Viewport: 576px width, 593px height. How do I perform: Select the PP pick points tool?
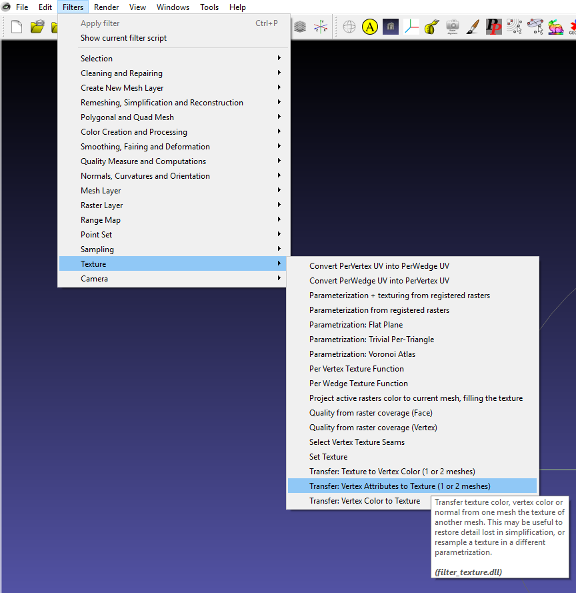(x=493, y=27)
